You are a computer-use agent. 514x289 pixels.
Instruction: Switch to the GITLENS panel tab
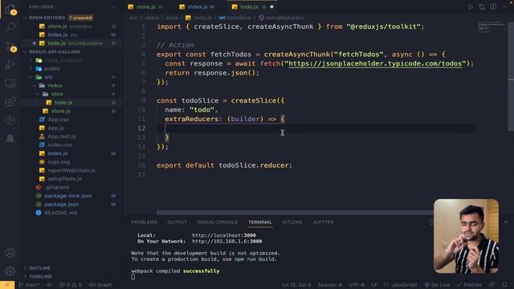[292, 222]
